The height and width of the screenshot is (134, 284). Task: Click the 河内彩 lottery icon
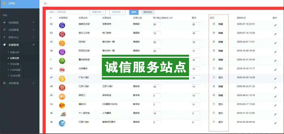coord(62,43)
